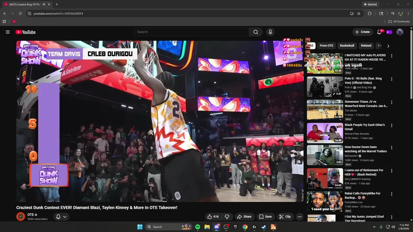Open Epic Games launcher from taskbar
Viewport: 413px width, 232px height.
pos(236,227)
